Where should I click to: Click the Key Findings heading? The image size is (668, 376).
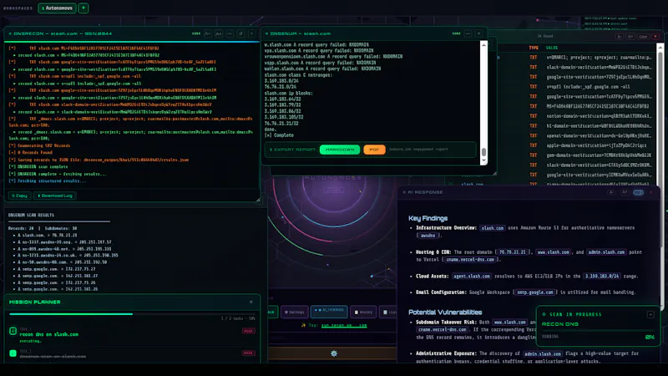[428, 218]
